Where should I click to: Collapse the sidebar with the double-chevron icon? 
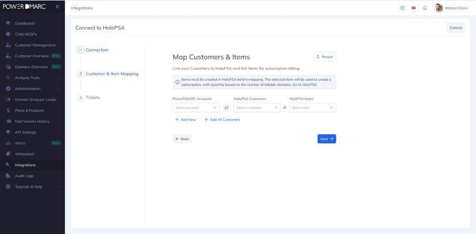pos(58,7)
